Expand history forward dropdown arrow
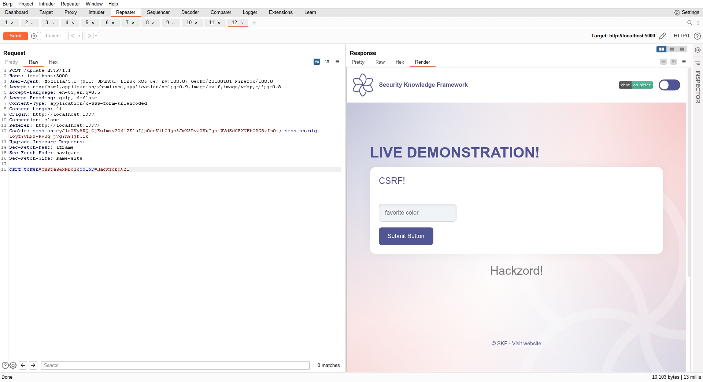The width and height of the screenshot is (703, 382). click(x=96, y=36)
